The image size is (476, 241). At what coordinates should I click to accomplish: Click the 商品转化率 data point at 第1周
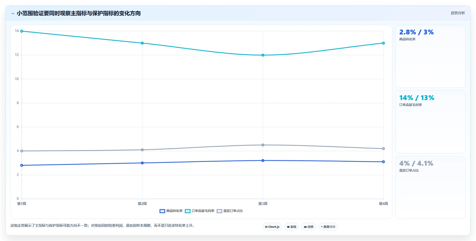22,165
